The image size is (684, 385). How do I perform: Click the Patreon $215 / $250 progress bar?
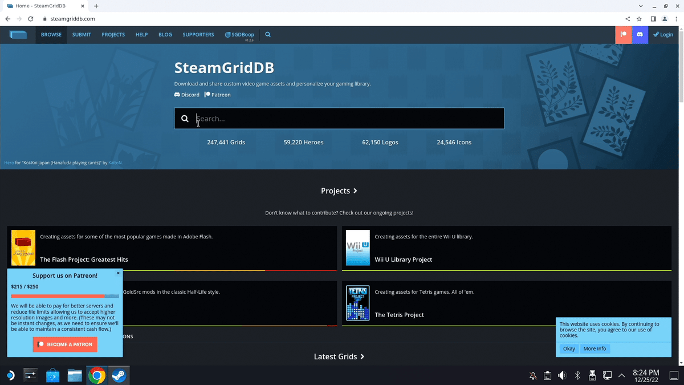click(65, 296)
